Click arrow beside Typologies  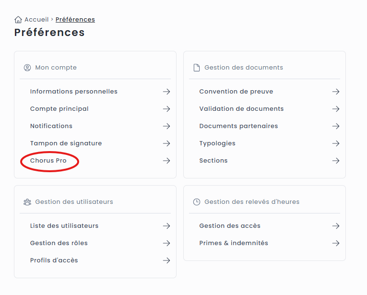[x=336, y=143]
